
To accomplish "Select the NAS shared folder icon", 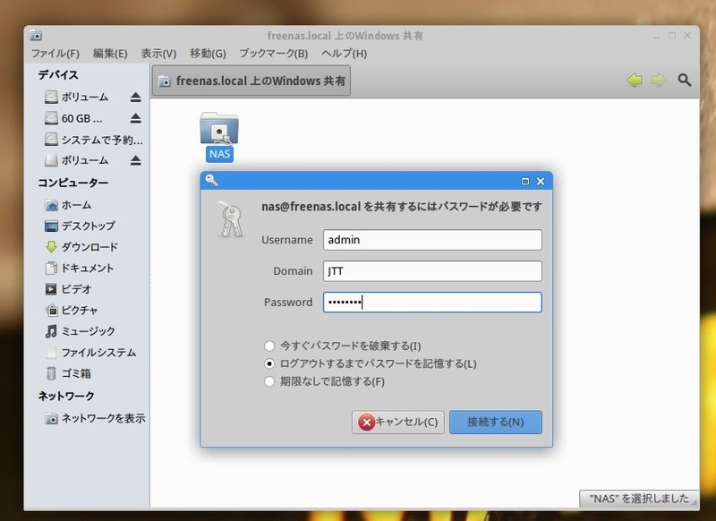I will pos(219,129).
